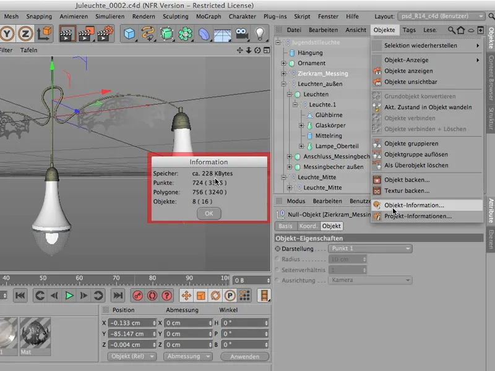Screen dimensions: 495x371
Task: Click the point level animation dots icon
Action: click(244, 296)
